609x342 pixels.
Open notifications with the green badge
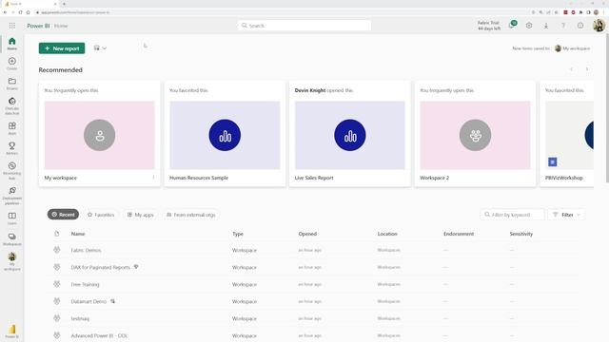pos(512,26)
